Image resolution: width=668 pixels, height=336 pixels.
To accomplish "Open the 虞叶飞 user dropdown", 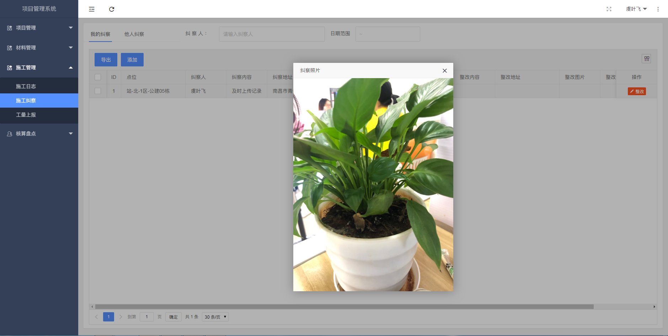I will 636,9.
